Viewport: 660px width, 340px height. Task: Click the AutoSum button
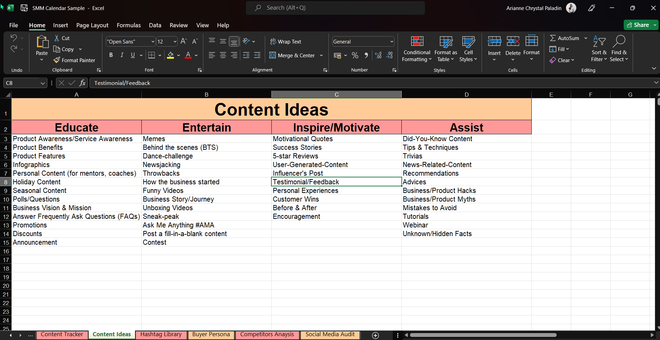point(564,38)
